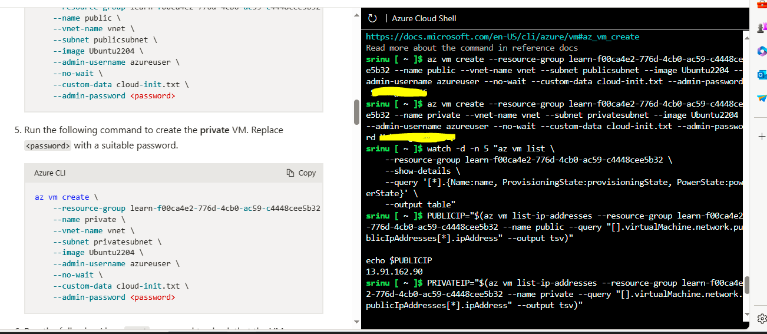Click the inline <password> in step 5
The height and width of the screenshot is (334, 767).
(48, 145)
